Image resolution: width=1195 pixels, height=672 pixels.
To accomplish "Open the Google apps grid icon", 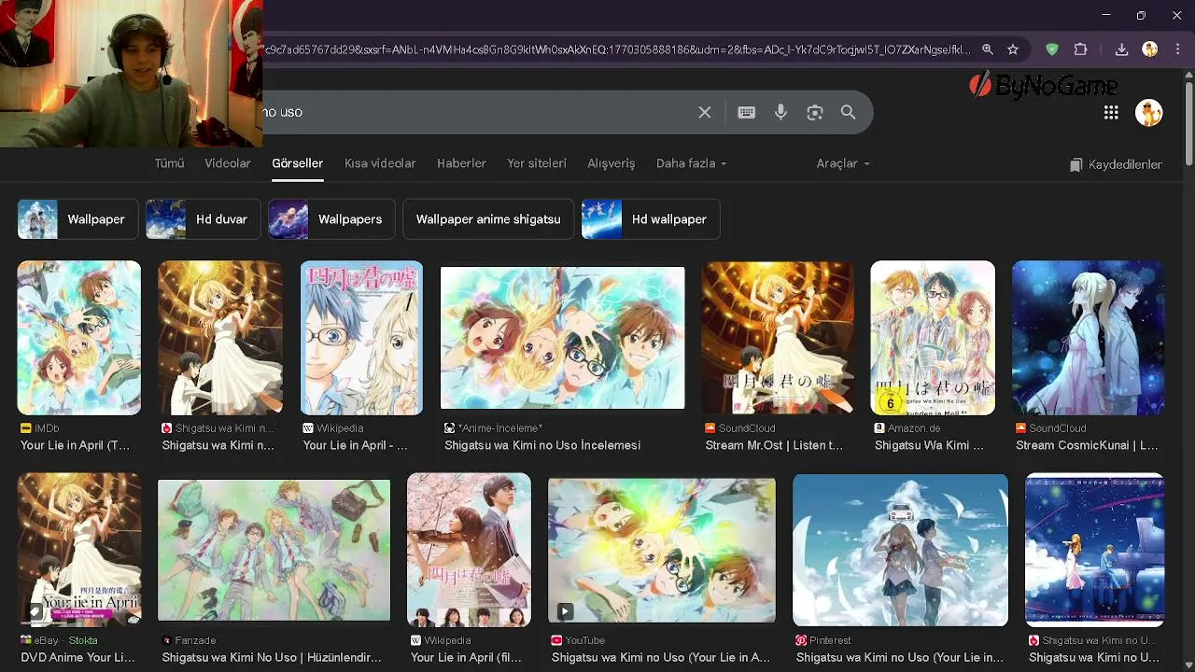I will click(1111, 112).
